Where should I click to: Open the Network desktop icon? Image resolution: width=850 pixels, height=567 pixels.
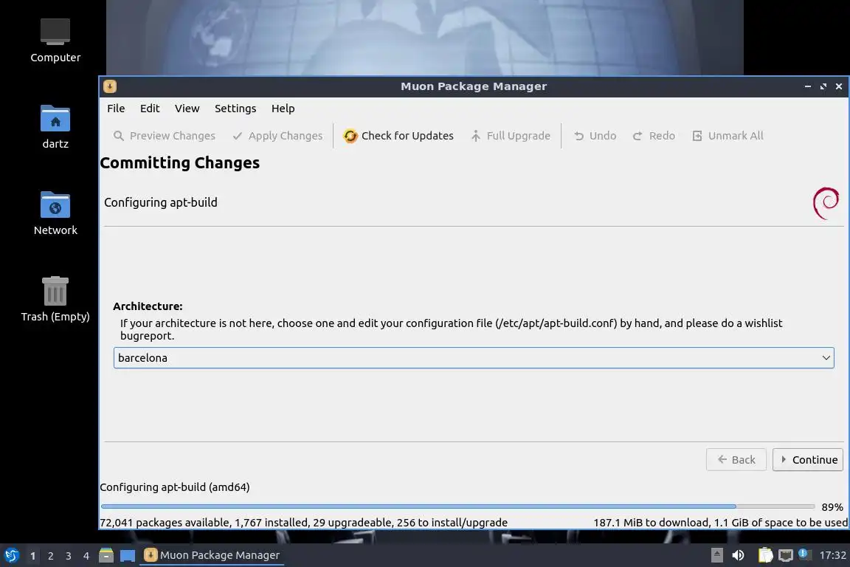[x=55, y=205]
